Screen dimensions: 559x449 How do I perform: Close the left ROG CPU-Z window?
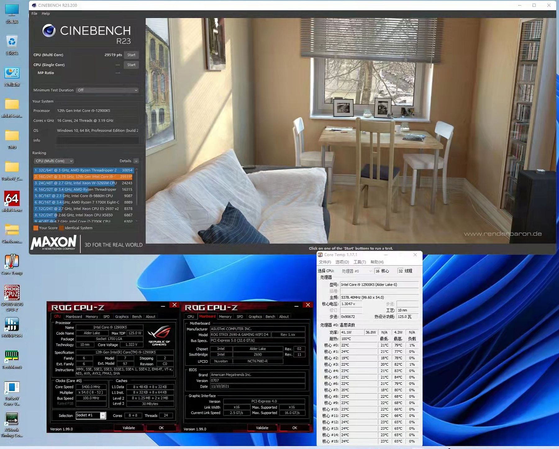pyautogui.click(x=175, y=305)
